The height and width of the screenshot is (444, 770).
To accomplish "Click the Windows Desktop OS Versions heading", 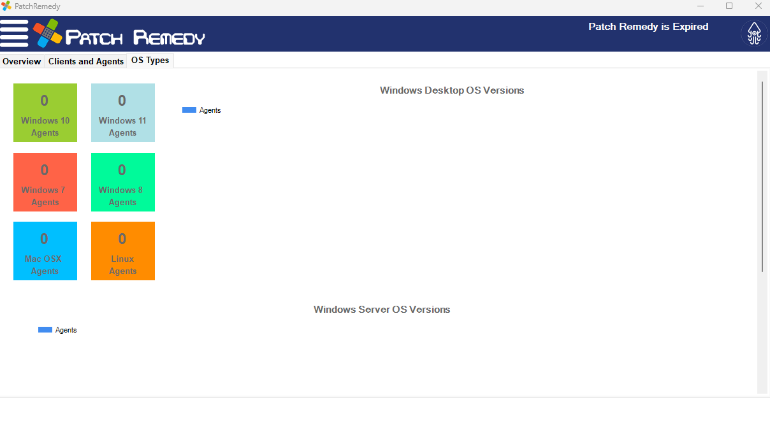I will [x=452, y=90].
